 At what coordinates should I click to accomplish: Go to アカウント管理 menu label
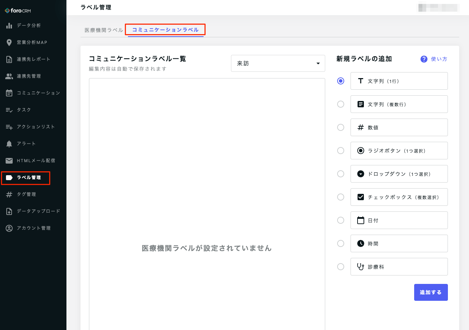click(x=34, y=228)
